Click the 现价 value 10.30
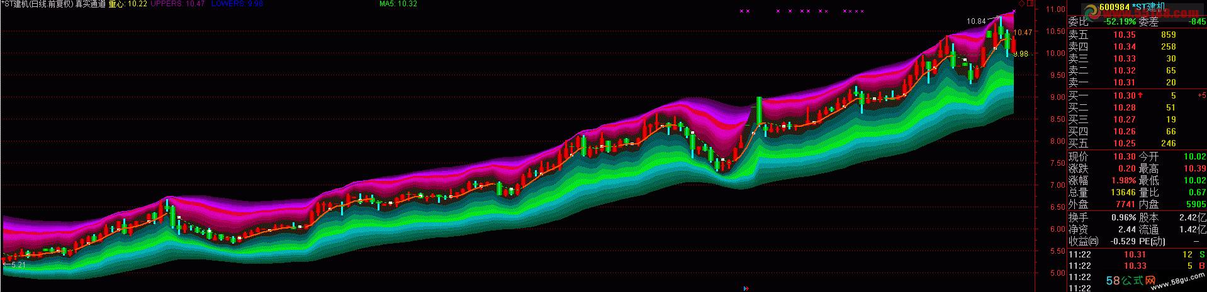This screenshot has height=292, width=1207. pyautogui.click(x=1124, y=156)
